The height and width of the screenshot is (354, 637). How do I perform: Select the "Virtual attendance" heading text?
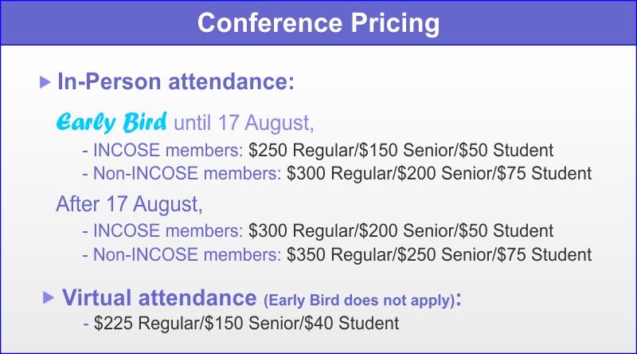[159, 297]
